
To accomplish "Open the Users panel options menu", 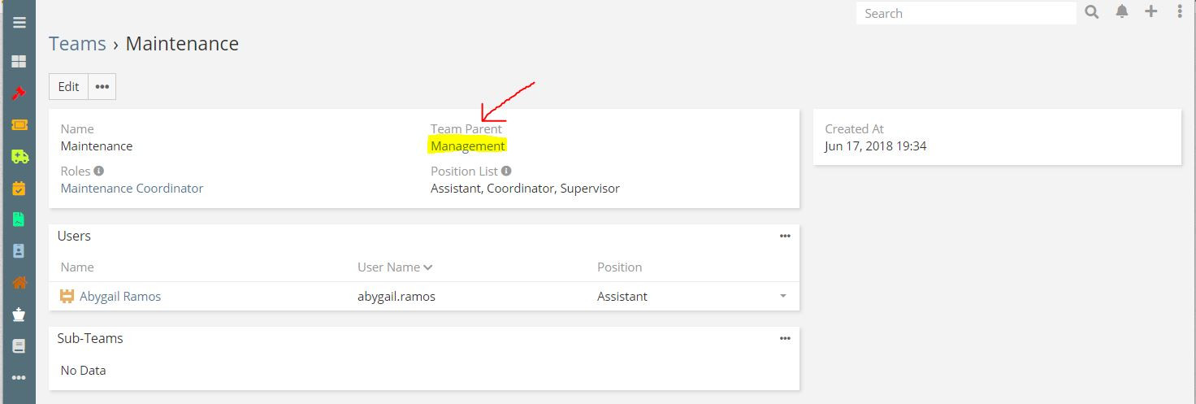I will (785, 236).
